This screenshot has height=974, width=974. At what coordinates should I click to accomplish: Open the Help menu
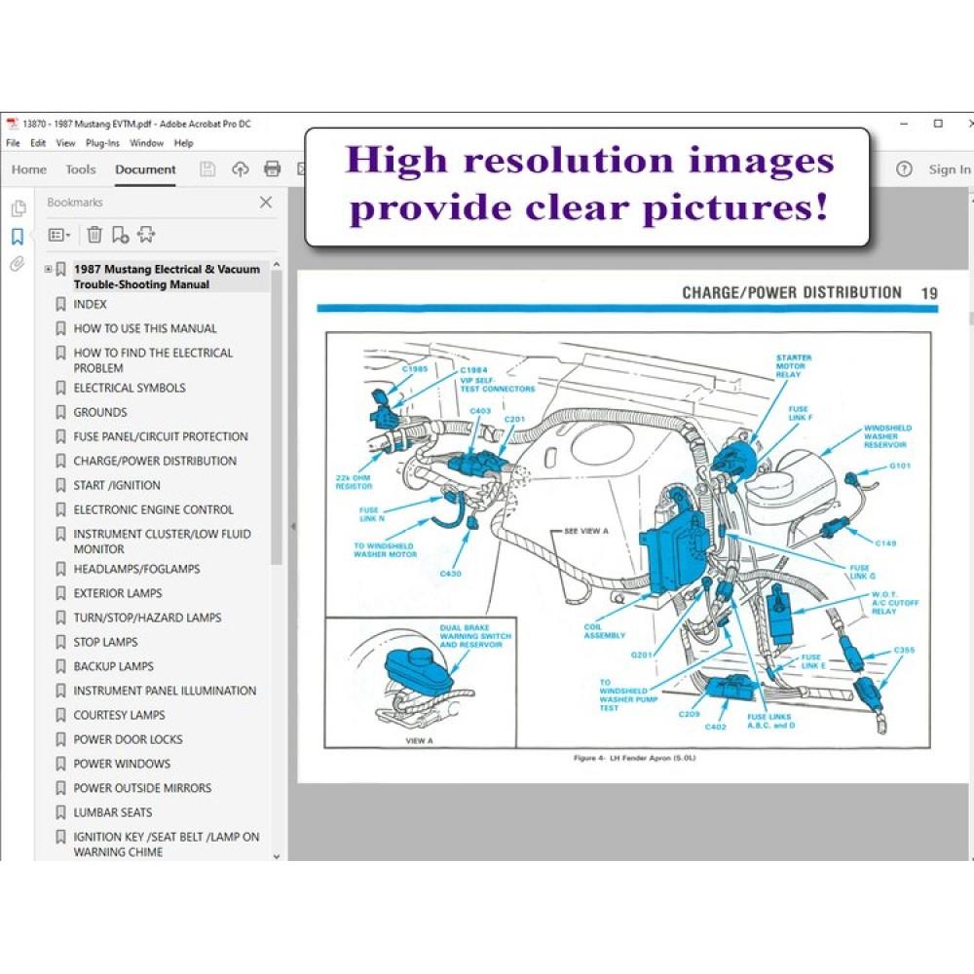coord(183,143)
